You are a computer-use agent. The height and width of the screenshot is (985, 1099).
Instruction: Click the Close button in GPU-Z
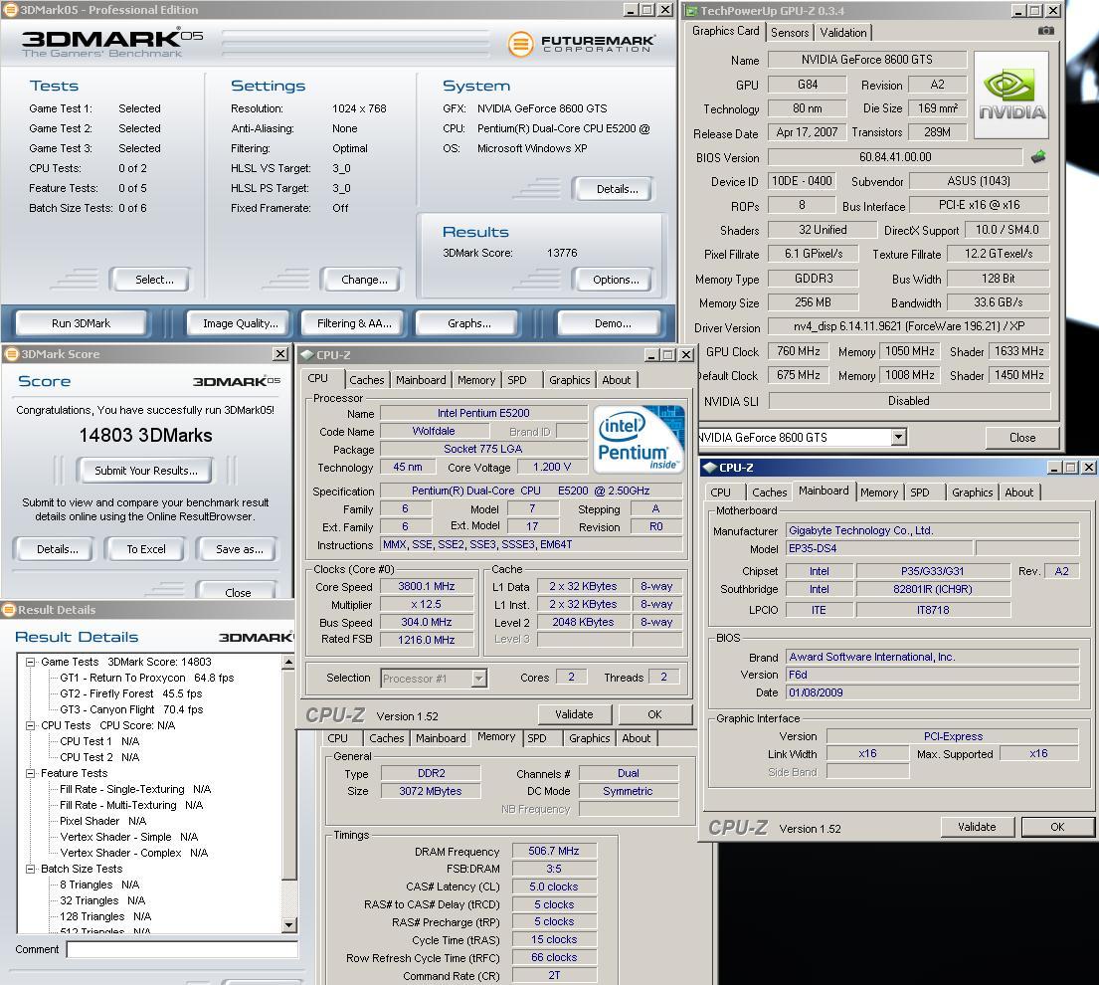pyautogui.click(x=1021, y=438)
